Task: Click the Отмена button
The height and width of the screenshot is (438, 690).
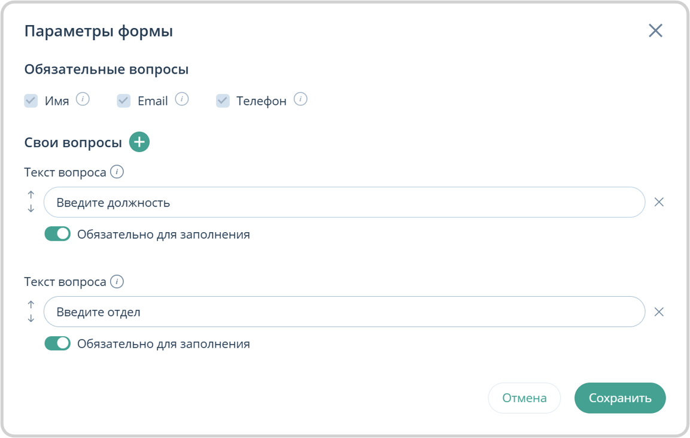Action: [524, 397]
